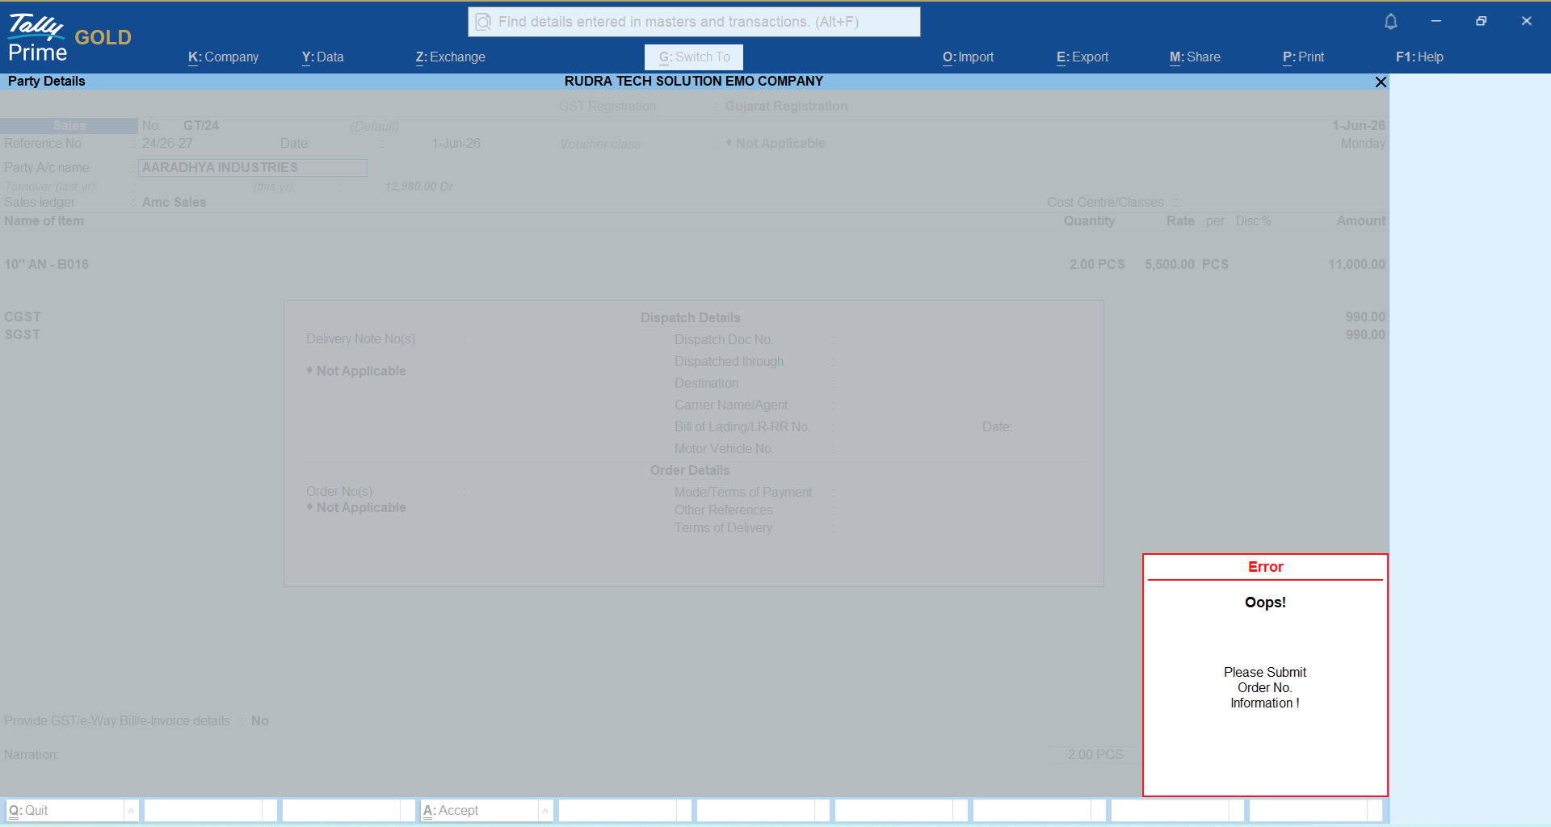Click the turnover value 12,980.00 Dr
1551x827 pixels.
pyautogui.click(x=418, y=187)
